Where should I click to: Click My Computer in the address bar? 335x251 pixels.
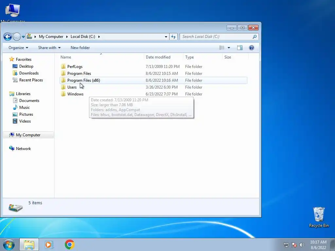[x=51, y=37]
